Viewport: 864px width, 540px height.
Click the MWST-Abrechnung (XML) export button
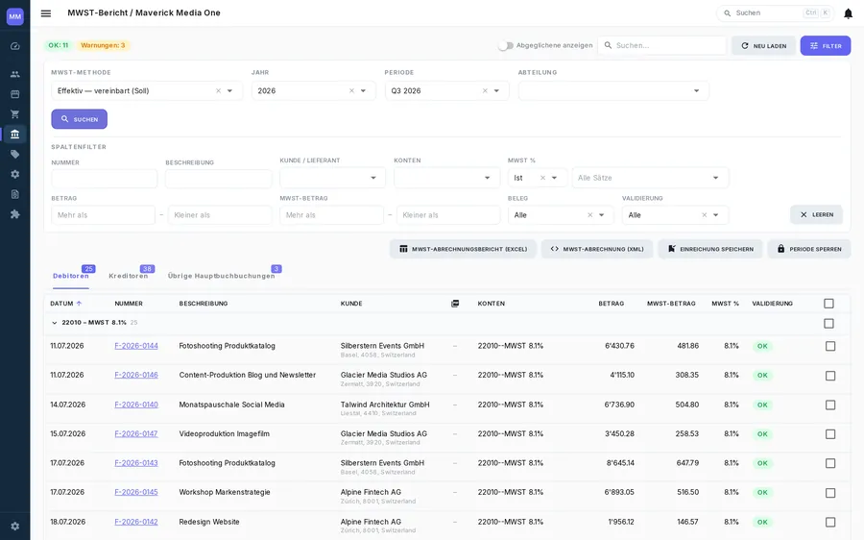(x=597, y=249)
